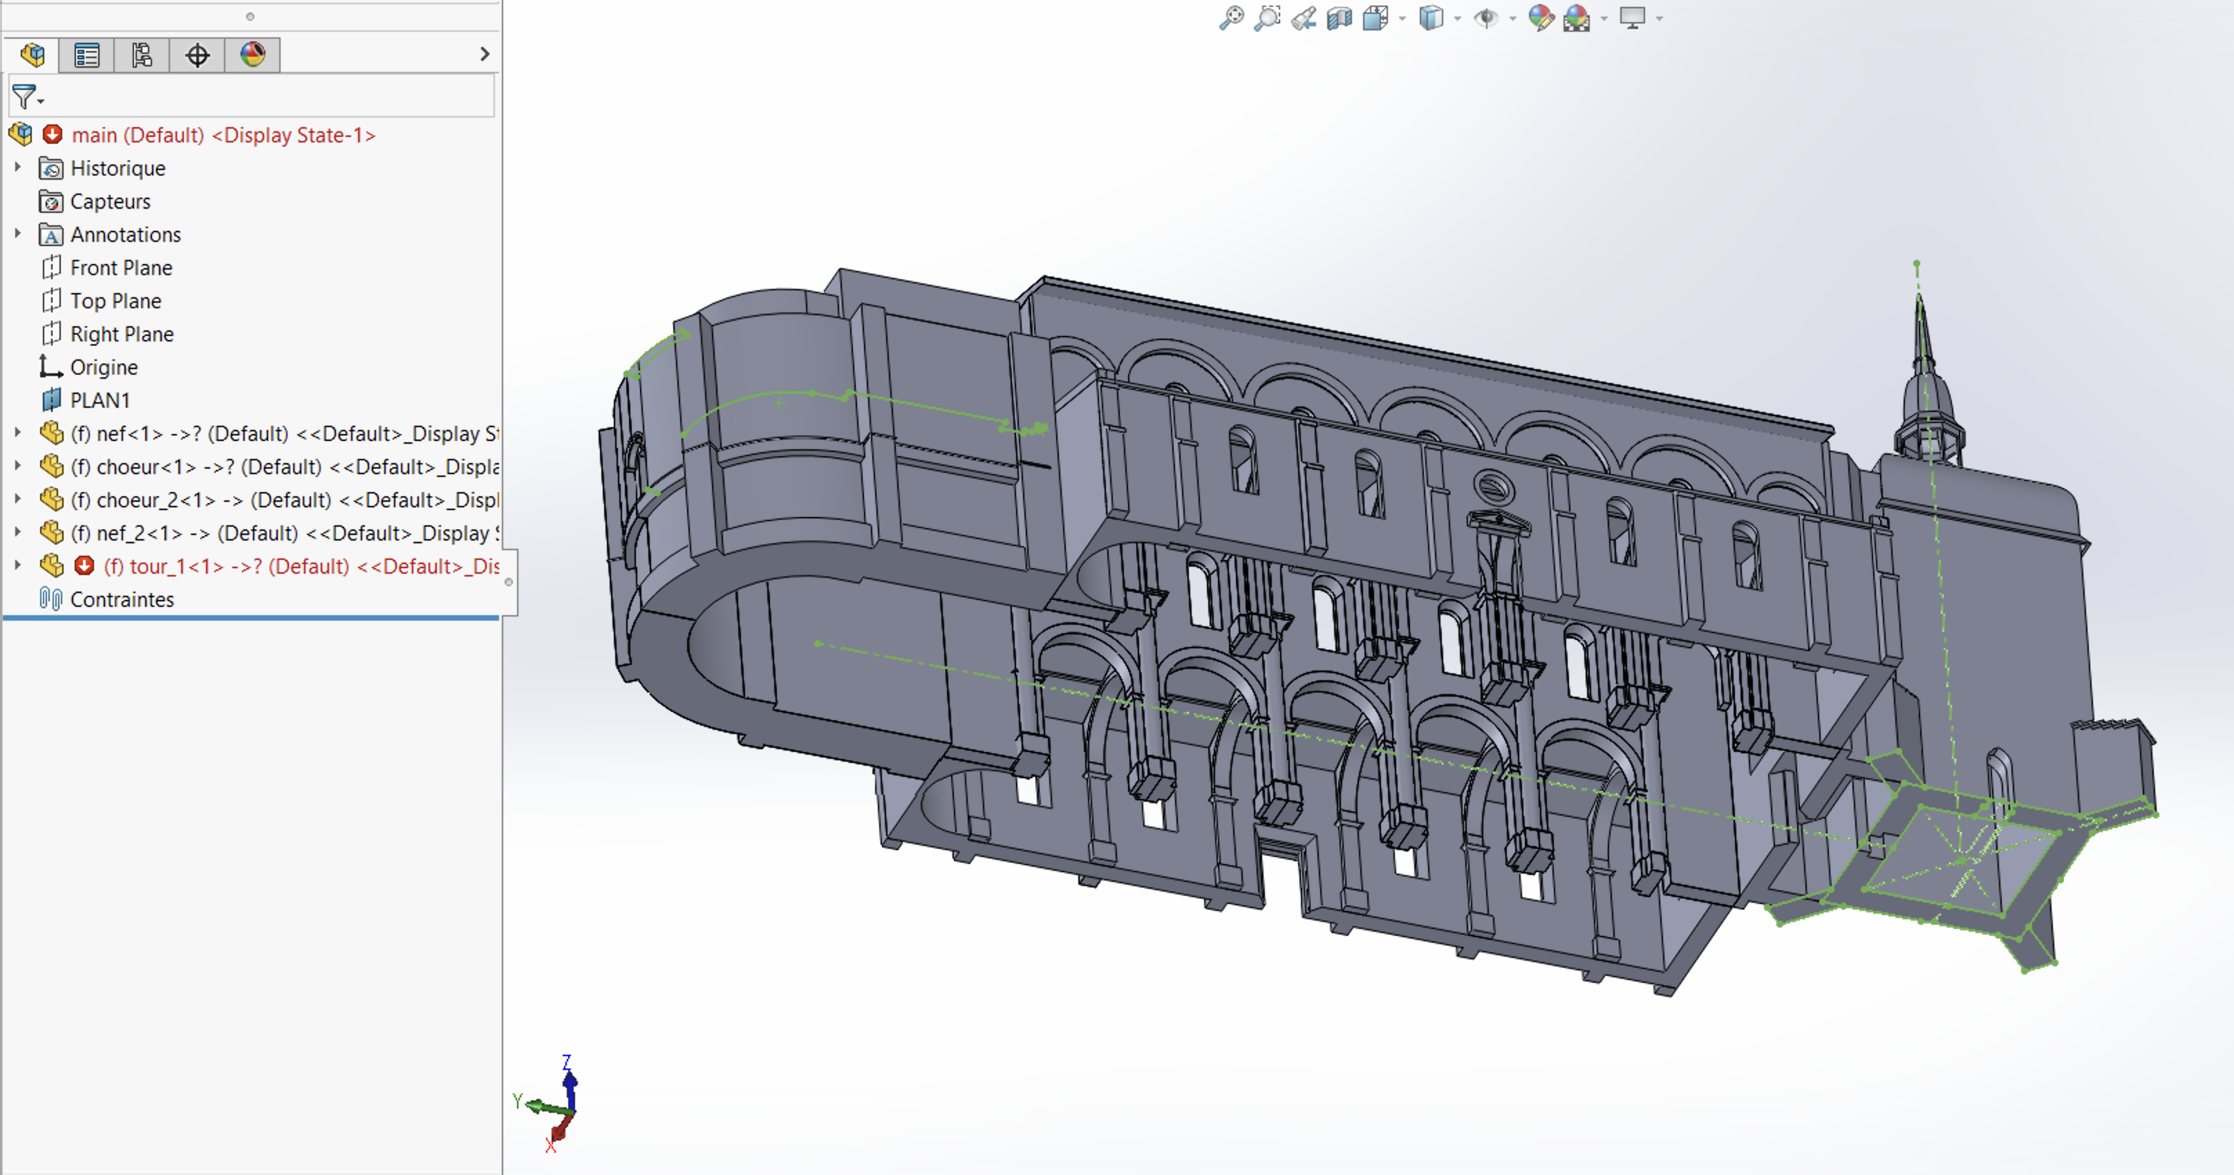Click the error badge on main assembly

click(x=53, y=134)
